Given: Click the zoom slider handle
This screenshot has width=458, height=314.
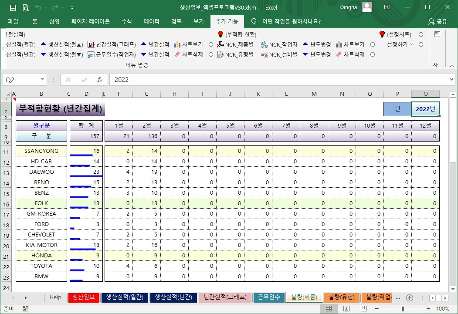Looking at the screenshot, I should [403, 309].
